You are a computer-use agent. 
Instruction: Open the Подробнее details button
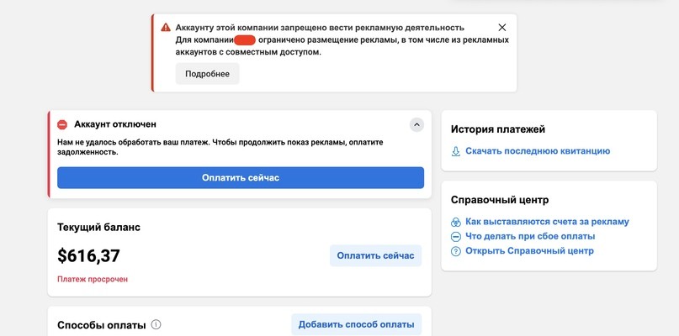208,74
